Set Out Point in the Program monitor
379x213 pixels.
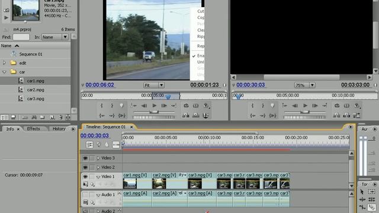[262, 105]
